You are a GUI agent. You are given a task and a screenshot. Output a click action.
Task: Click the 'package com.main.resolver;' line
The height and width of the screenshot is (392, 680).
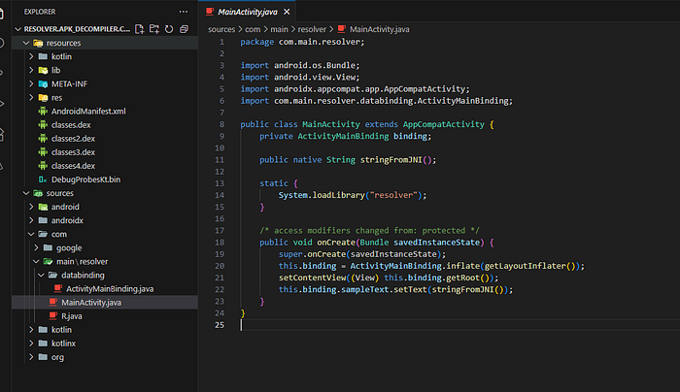(x=303, y=42)
